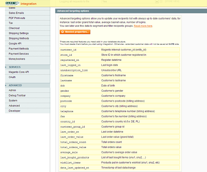The height and width of the screenshot is (172, 207).
Task: Select the telephone property
Action: (x=67, y=112)
